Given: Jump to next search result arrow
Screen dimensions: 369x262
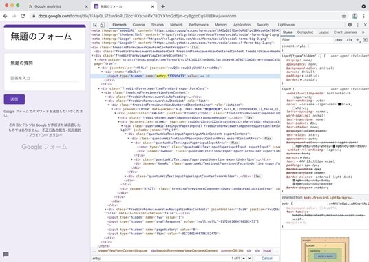Looking at the screenshot, I should tap(249, 259).
